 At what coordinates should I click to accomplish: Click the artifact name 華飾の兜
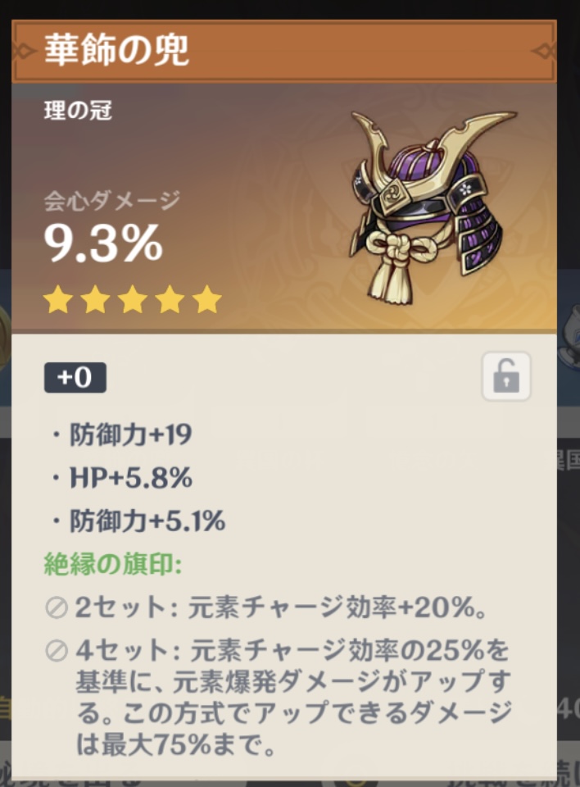tap(116, 50)
